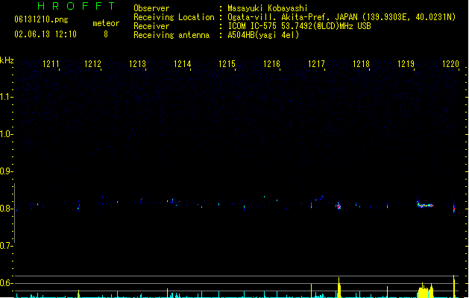The width and height of the screenshot is (469, 298).
Task: Click the 1220 time marker
Action: point(450,64)
